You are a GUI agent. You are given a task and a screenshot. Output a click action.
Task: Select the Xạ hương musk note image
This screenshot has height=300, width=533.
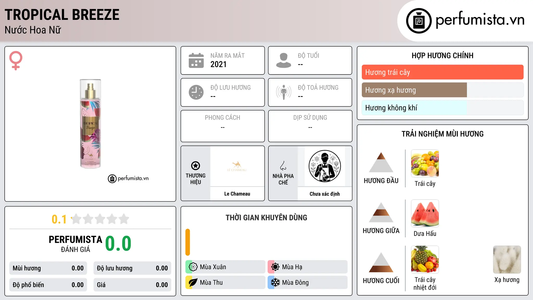point(507,260)
